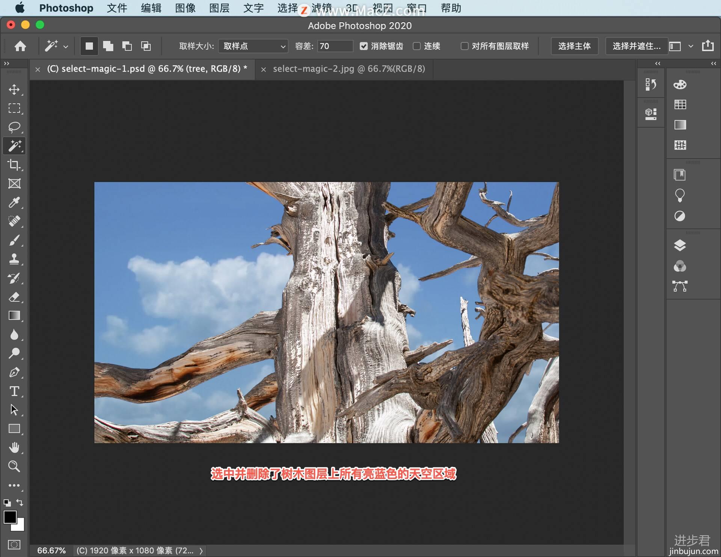Open the Photoshop application menu
The height and width of the screenshot is (557, 721).
pyautogui.click(x=66, y=8)
